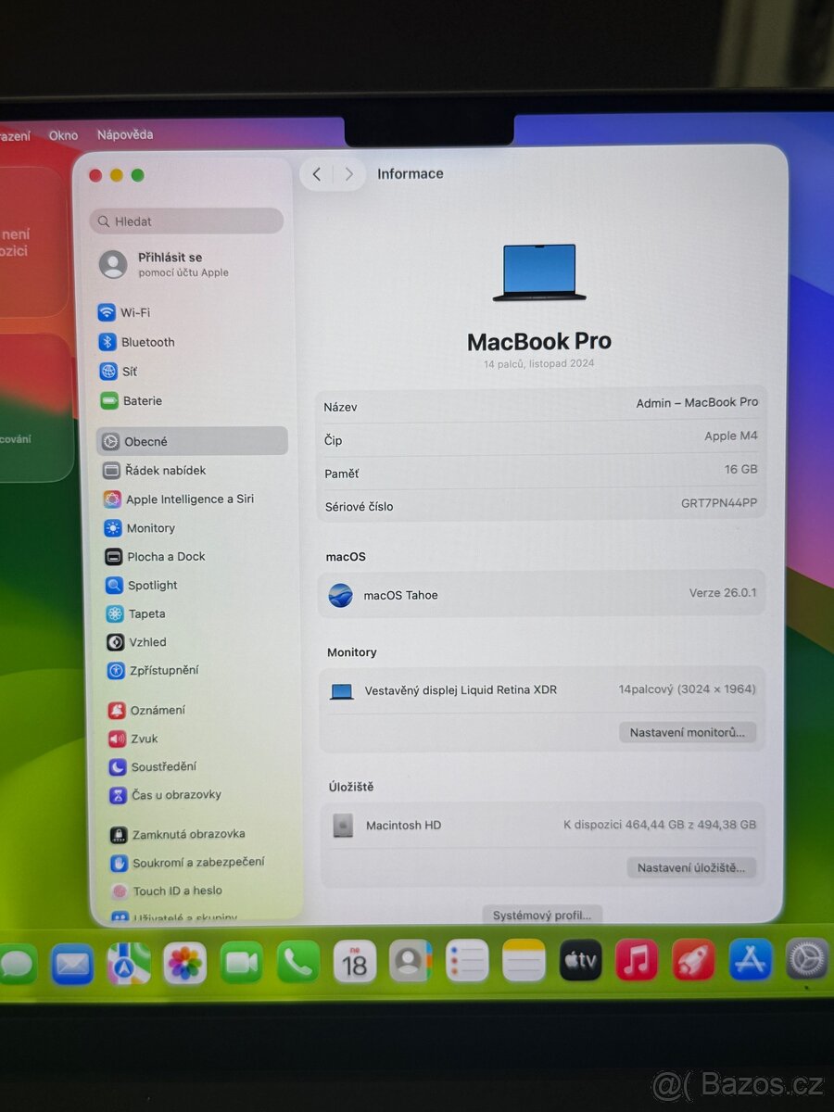Image resolution: width=834 pixels, height=1112 pixels.
Task: Click Systémový profil button
Action: (x=542, y=915)
